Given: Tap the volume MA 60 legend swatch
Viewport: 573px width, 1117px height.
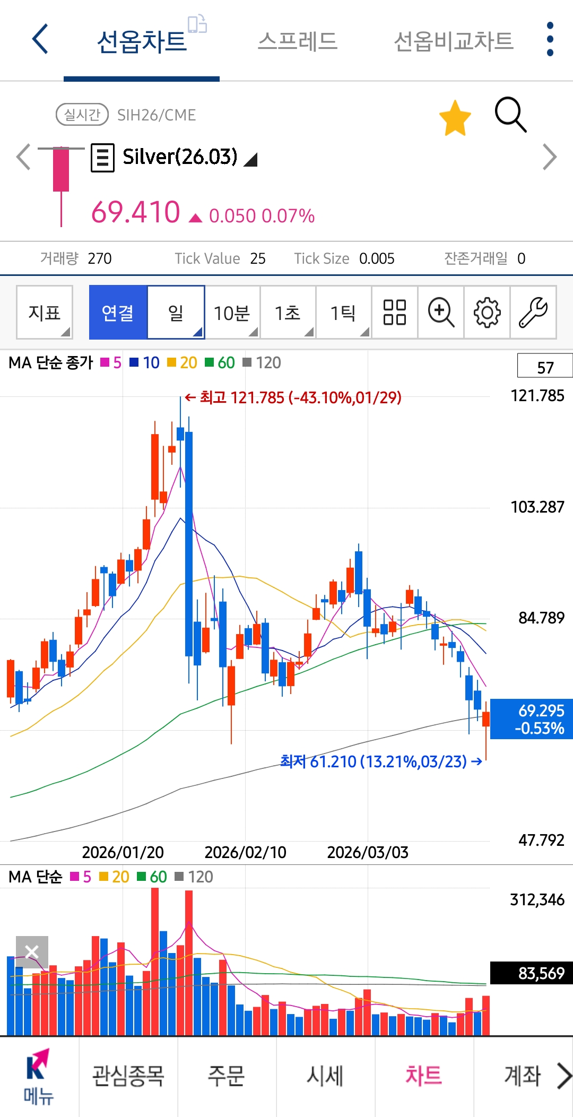Looking at the screenshot, I should [x=142, y=876].
